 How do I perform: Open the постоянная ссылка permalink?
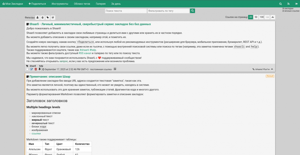click(x=101, y=69)
